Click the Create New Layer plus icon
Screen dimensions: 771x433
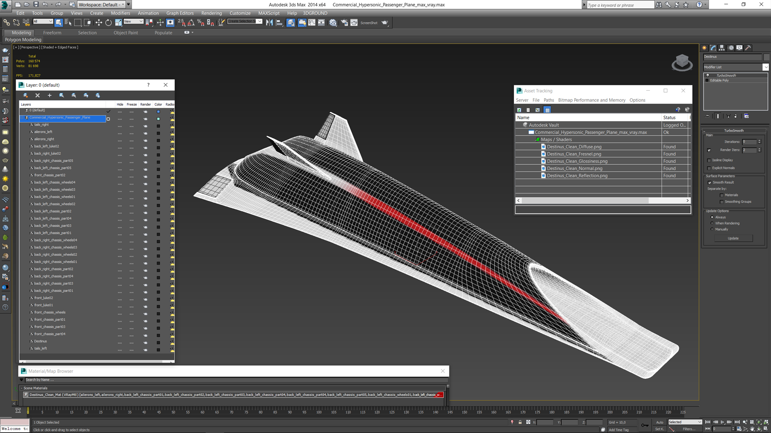[49, 95]
